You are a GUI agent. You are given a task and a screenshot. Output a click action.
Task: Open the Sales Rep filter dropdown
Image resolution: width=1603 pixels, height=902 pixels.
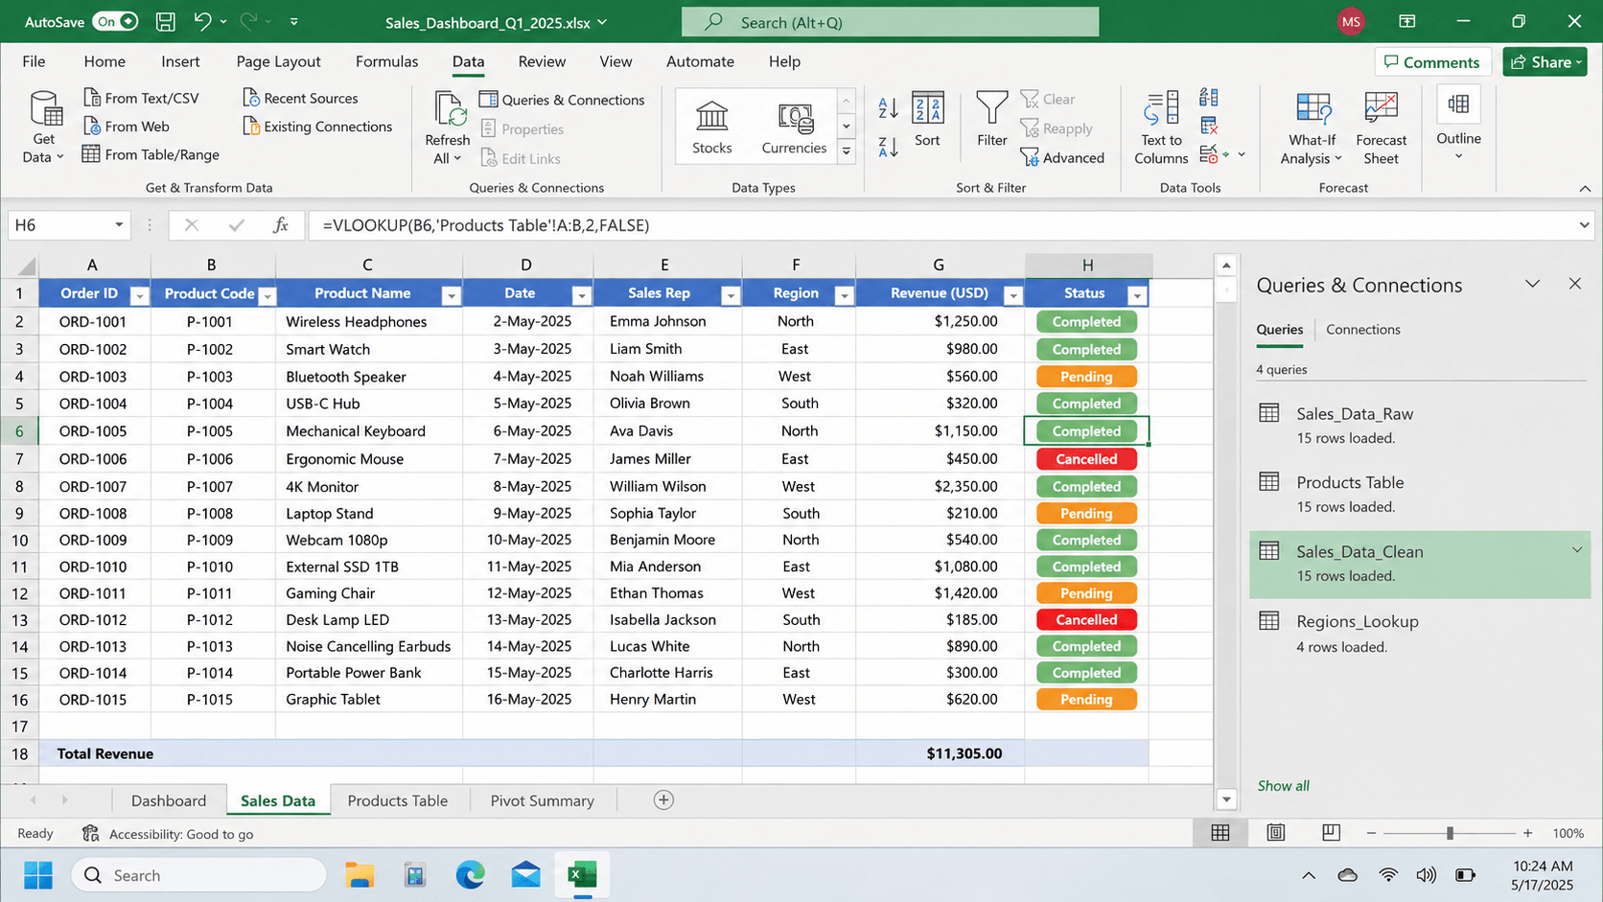coord(731,295)
